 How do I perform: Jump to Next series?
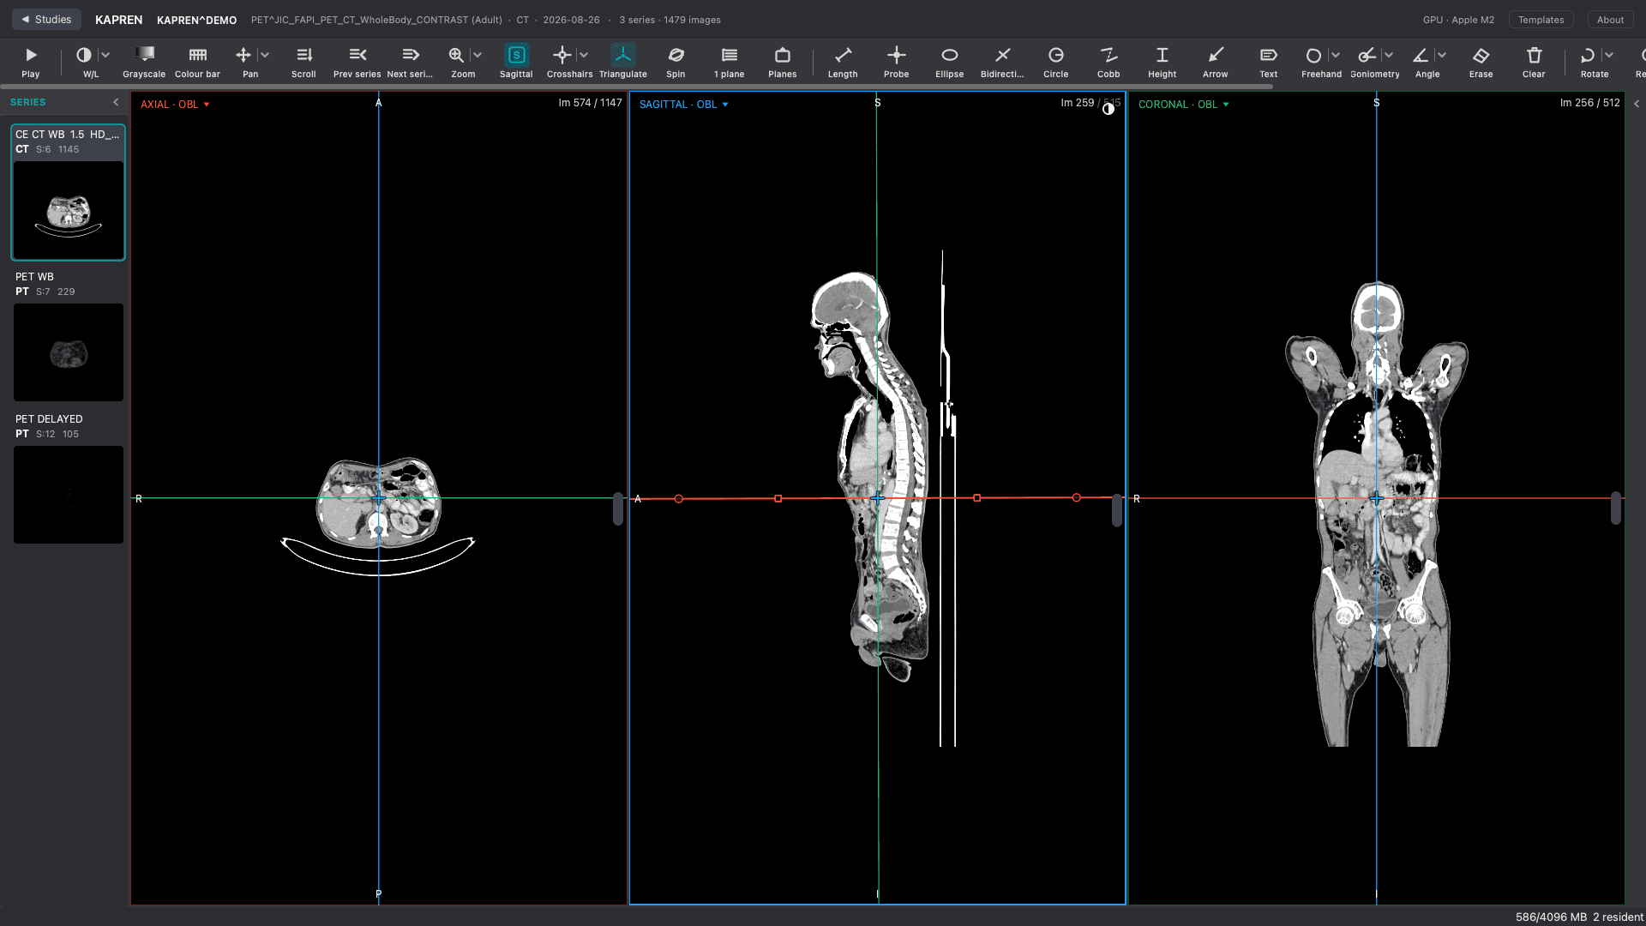pyautogui.click(x=410, y=62)
